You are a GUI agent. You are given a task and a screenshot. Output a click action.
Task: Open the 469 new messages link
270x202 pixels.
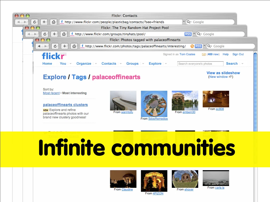213,54
